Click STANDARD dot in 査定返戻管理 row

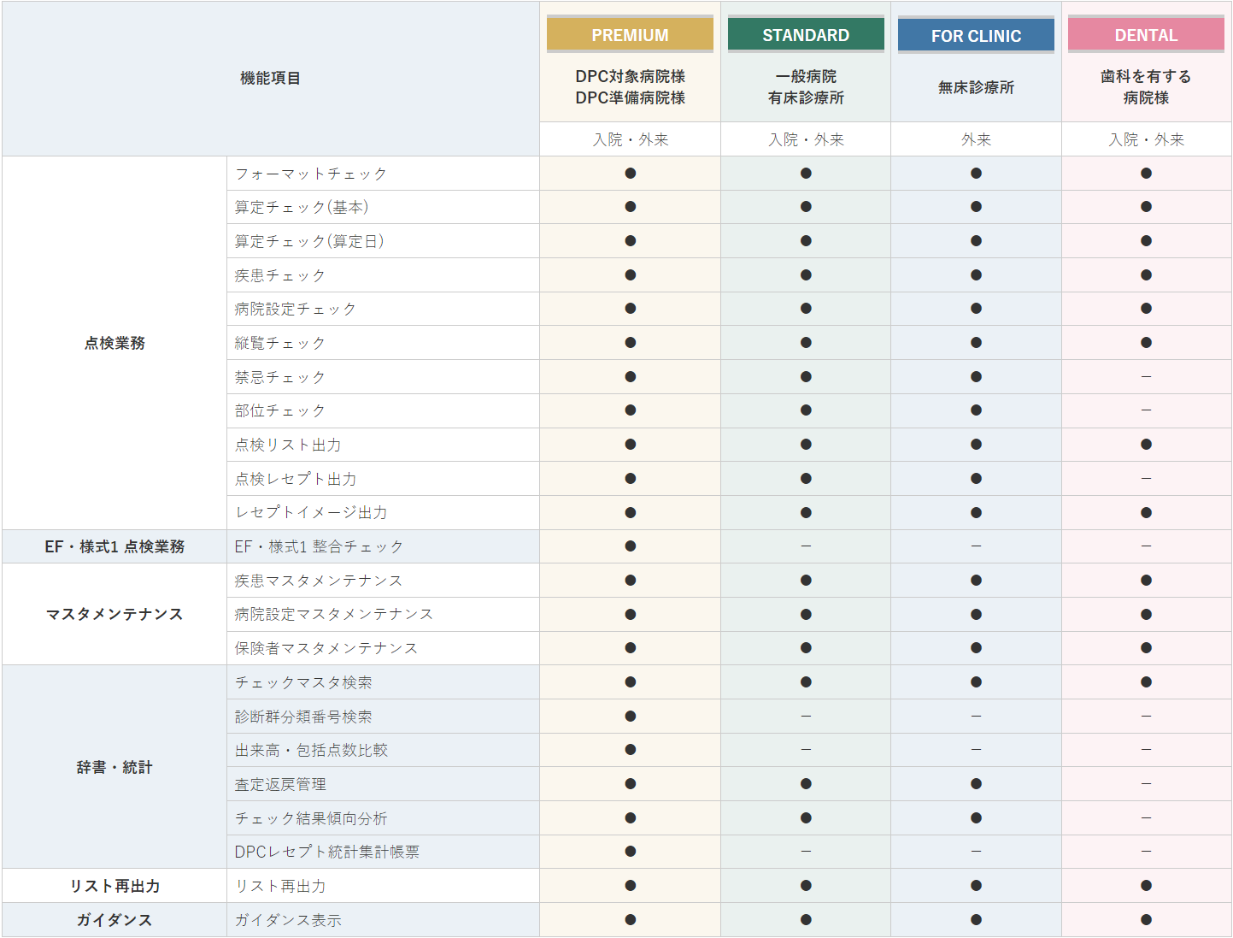point(806,784)
